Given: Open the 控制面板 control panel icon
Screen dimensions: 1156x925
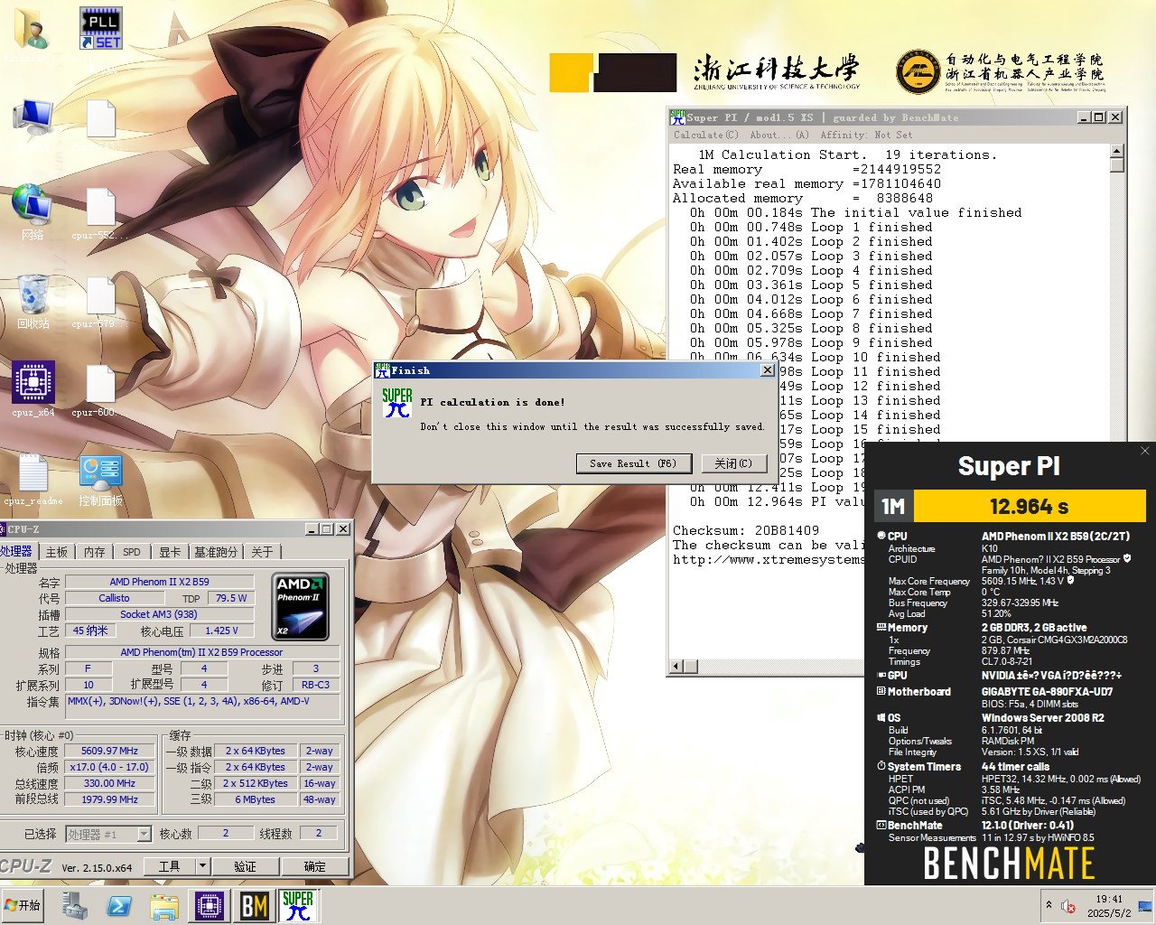Looking at the screenshot, I should pos(100,479).
